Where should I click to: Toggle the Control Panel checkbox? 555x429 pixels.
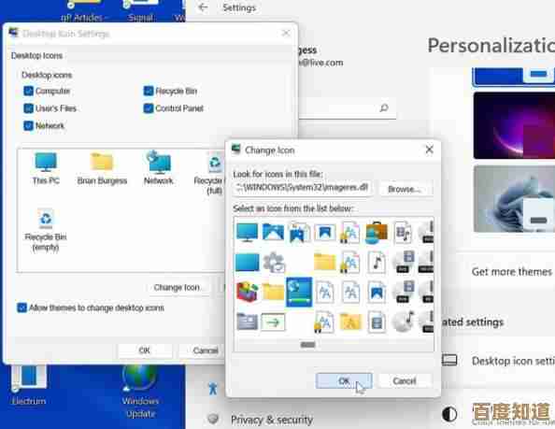click(x=149, y=108)
